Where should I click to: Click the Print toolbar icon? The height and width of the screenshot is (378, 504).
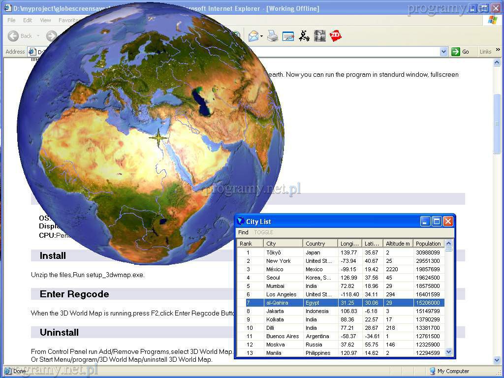point(273,36)
